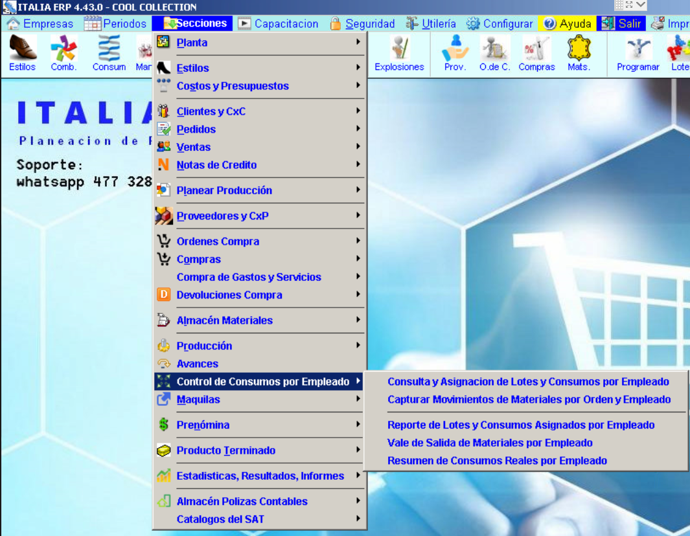Click the orange D icon for Devoluciones Compra
The height and width of the screenshot is (536, 690).
coord(163,294)
